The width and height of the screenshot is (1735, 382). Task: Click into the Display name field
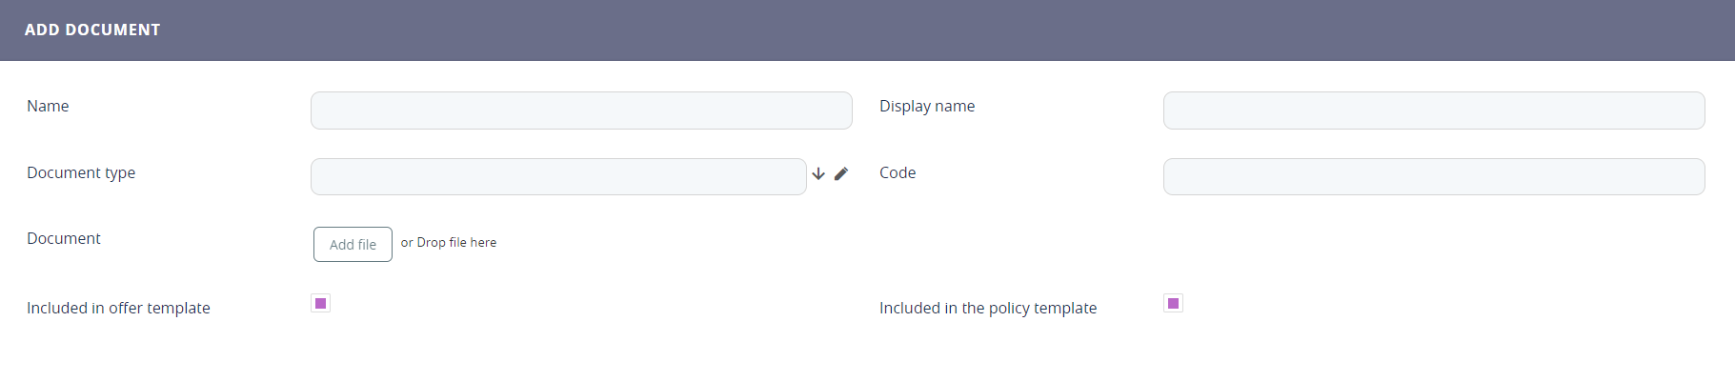tap(1434, 111)
